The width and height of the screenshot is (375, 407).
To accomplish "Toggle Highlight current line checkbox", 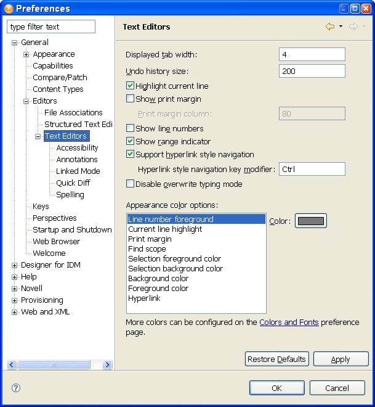I will click(130, 86).
